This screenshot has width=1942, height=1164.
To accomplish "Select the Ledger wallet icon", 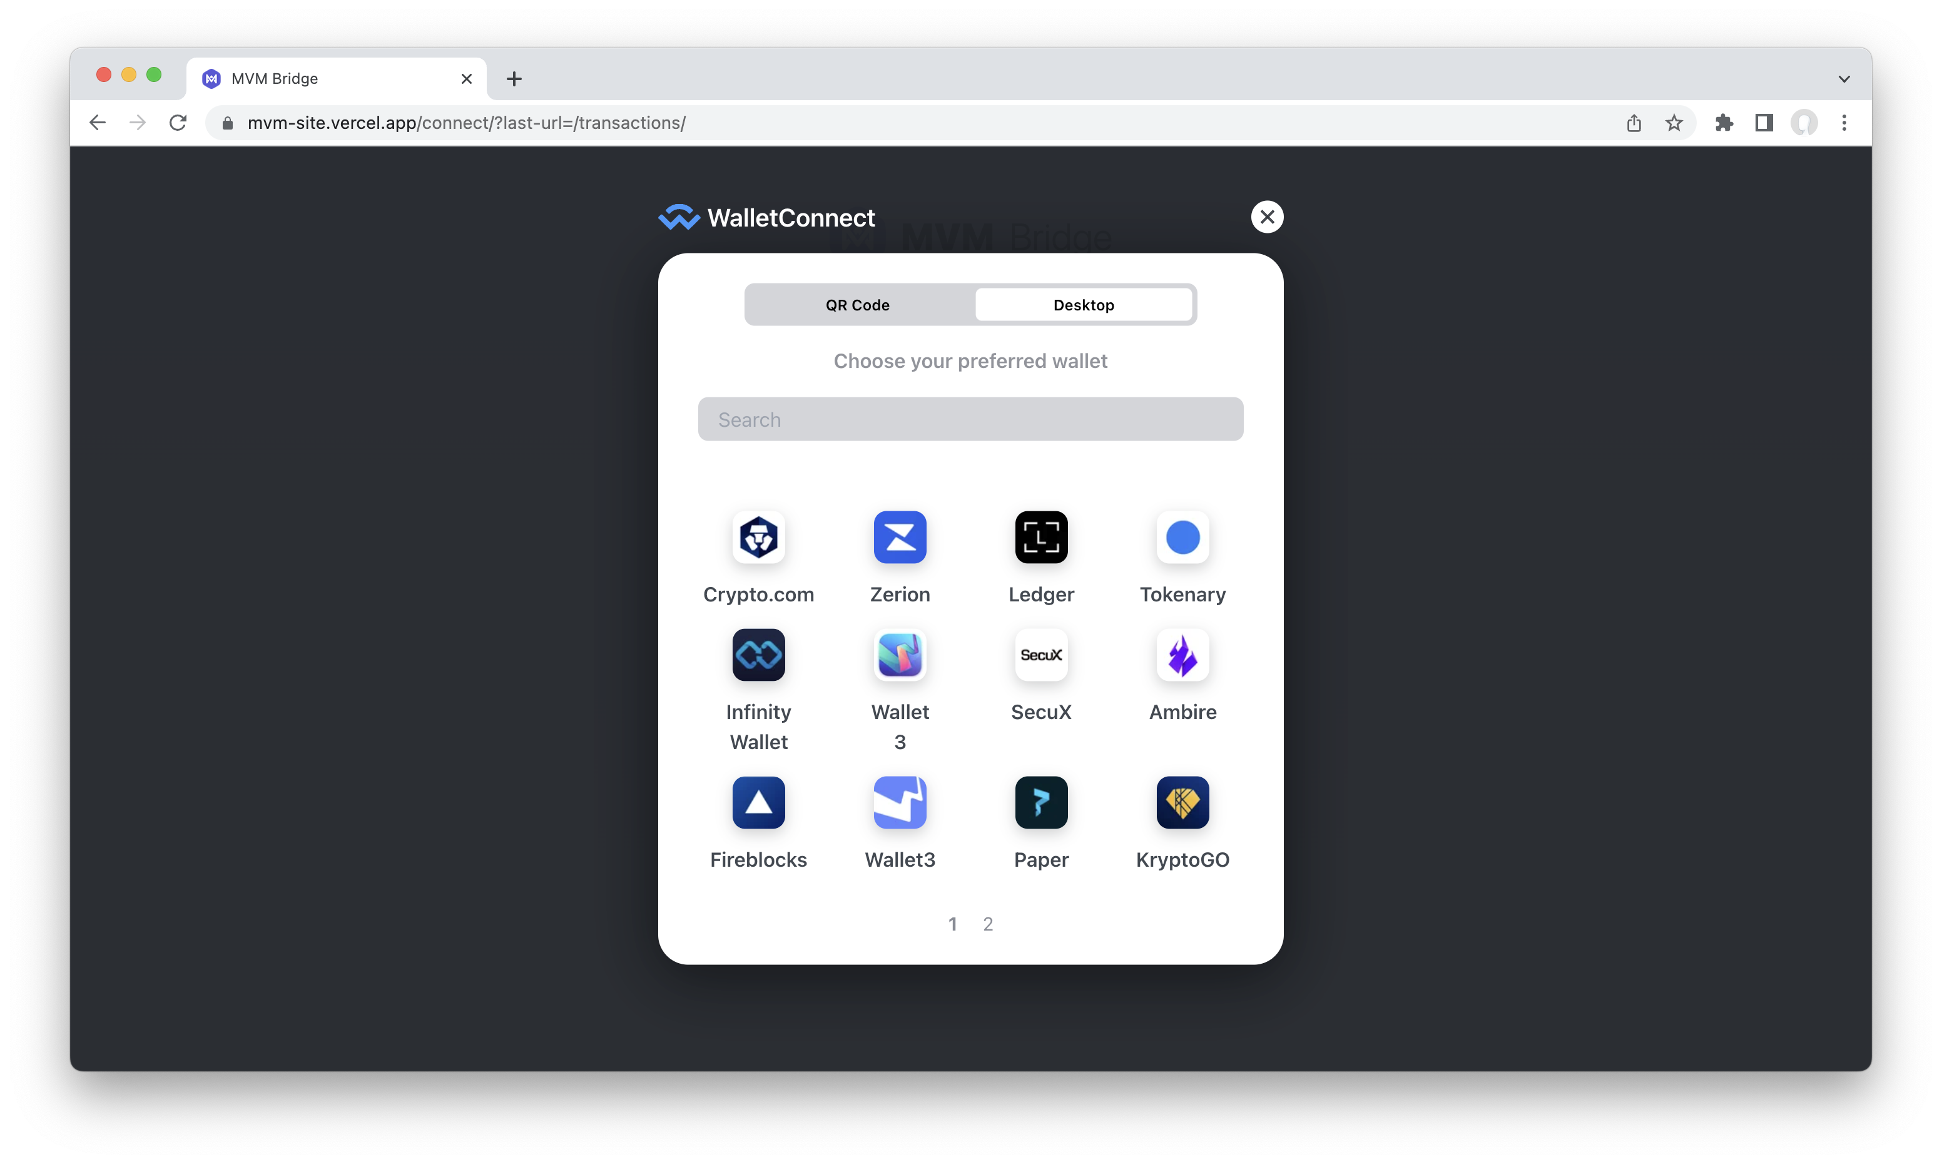I will pyautogui.click(x=1040, y=536).
